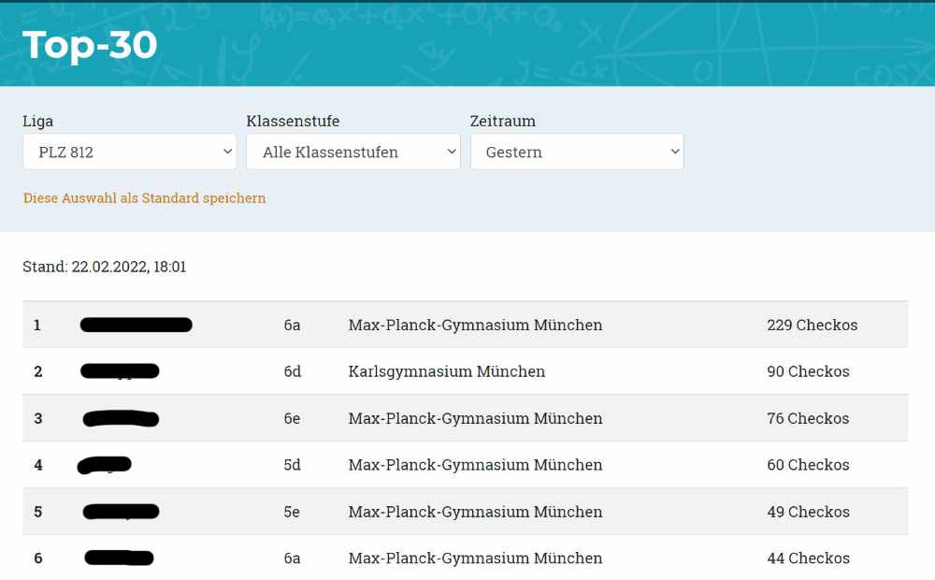Click the 49 Checkos score
The image size is (935, 580).
point(808,512)
